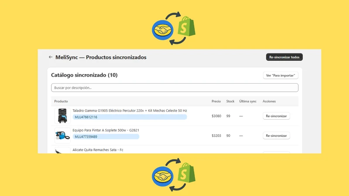Click the Shopify bag logo above the panel
Screen dimensions: 349x196
pyautogui.click(x=187, y=26)
